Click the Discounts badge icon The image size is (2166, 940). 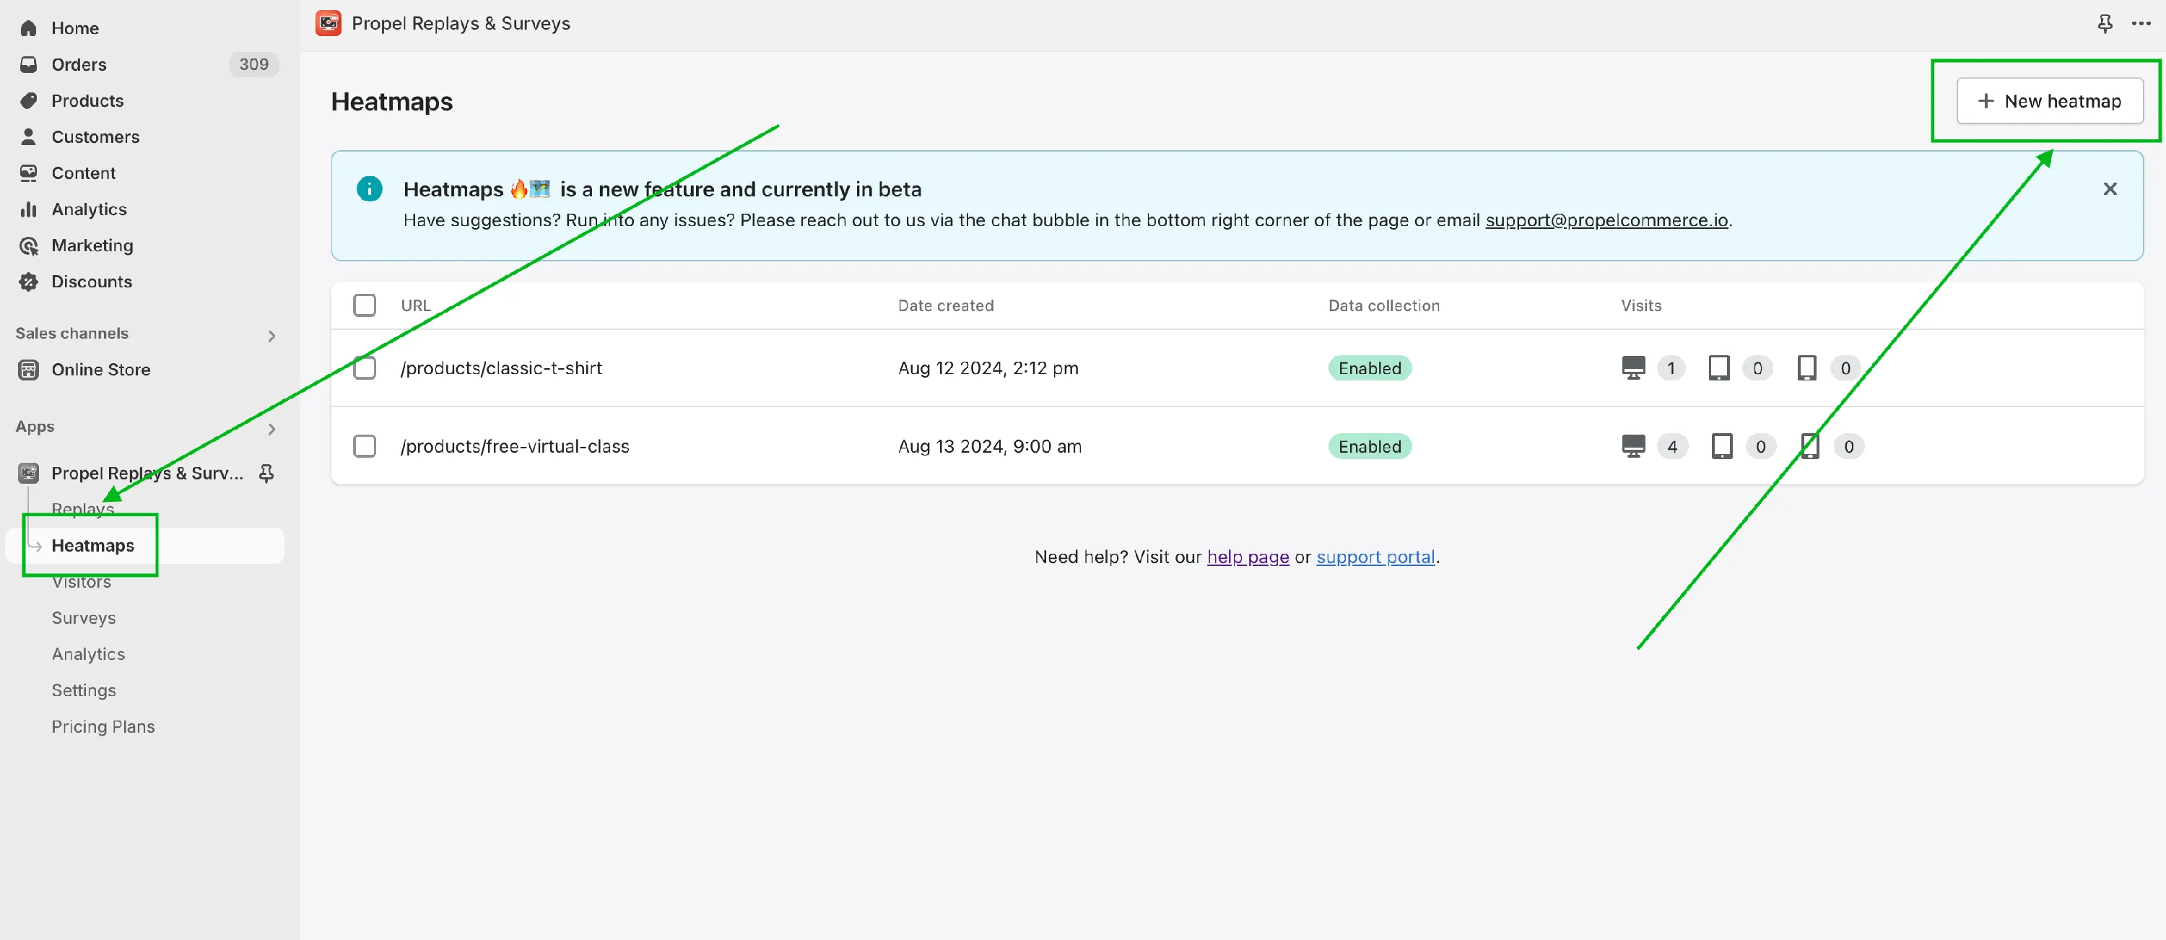coord(29,281)
